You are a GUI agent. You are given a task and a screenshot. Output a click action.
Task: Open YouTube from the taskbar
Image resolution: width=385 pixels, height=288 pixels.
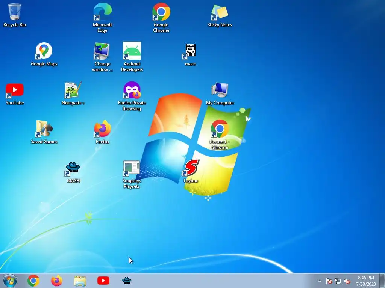(x=103, y=280)
